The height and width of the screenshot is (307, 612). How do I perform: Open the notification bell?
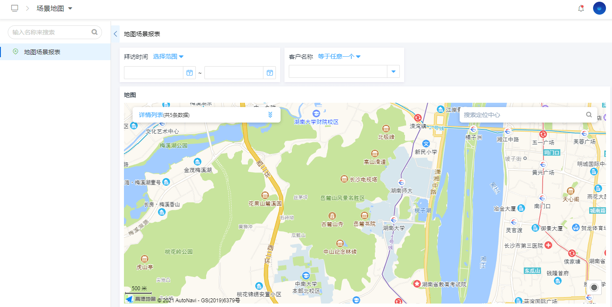(581, 8)
